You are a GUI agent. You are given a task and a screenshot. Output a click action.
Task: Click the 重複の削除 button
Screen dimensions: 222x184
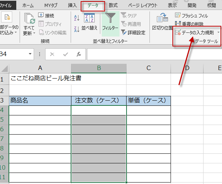click(189, 24)
